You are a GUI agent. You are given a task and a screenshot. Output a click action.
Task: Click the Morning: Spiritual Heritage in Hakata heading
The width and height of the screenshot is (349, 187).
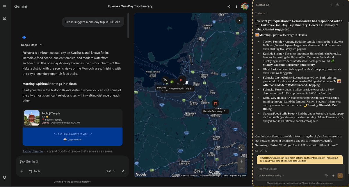point(50,84)
